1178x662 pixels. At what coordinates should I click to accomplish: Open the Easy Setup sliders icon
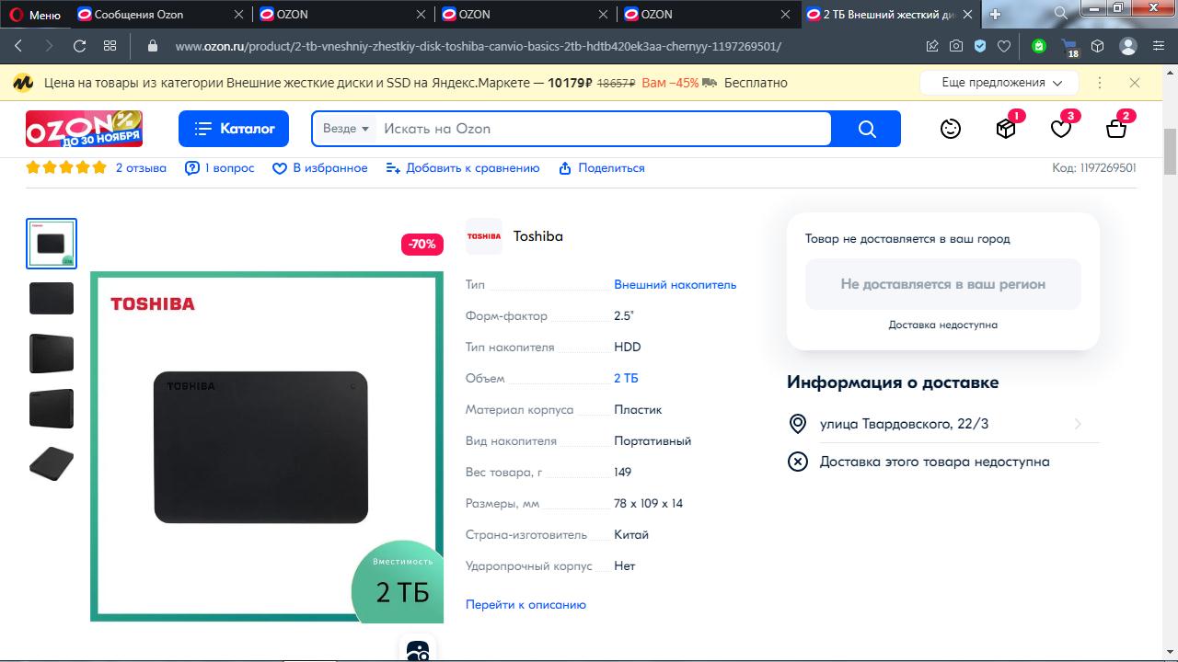[x=1159, y=46]
